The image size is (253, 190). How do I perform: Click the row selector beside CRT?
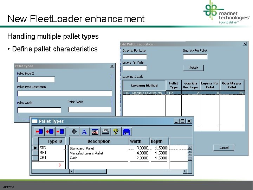(x=35, y=157)
